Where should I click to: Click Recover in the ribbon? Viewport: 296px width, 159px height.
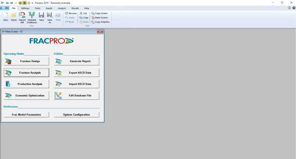click(71, 13)
